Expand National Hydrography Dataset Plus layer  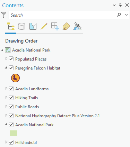coord(6,115)
